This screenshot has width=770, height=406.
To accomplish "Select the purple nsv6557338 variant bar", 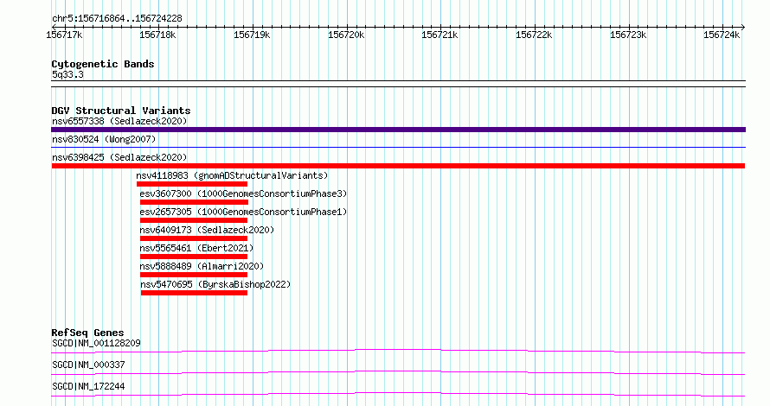I will tap(398, 130).
